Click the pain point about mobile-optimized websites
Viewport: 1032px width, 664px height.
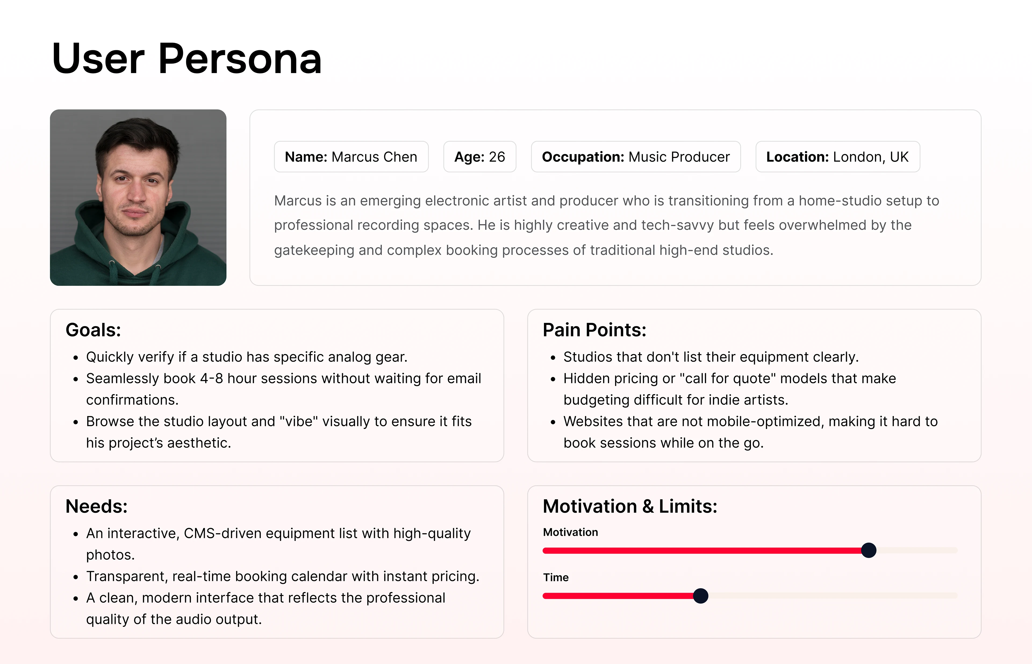(750, 432)
